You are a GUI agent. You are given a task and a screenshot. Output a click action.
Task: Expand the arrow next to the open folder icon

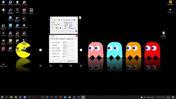57,20
